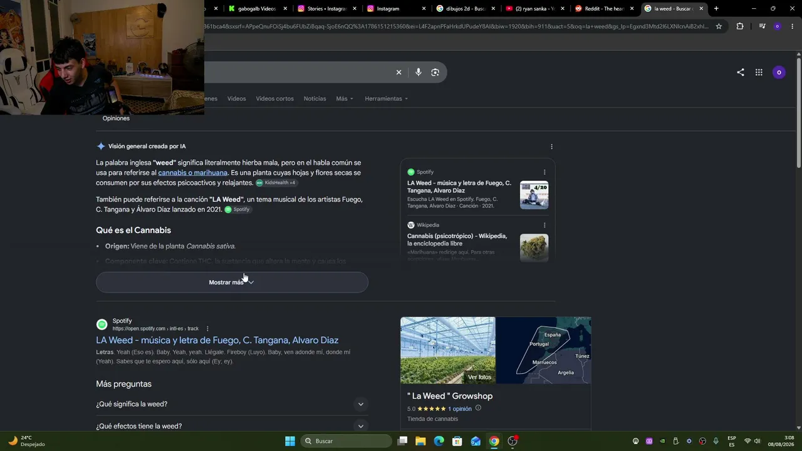
Task: Open the Windows Start menu
Action: 290,441
